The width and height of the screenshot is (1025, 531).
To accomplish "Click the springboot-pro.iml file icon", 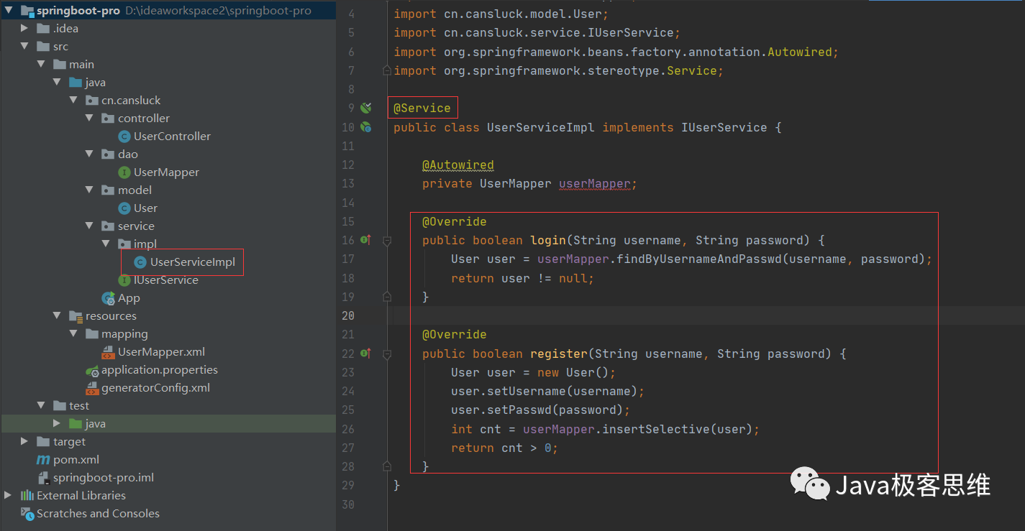I will [x=43, y=478].
